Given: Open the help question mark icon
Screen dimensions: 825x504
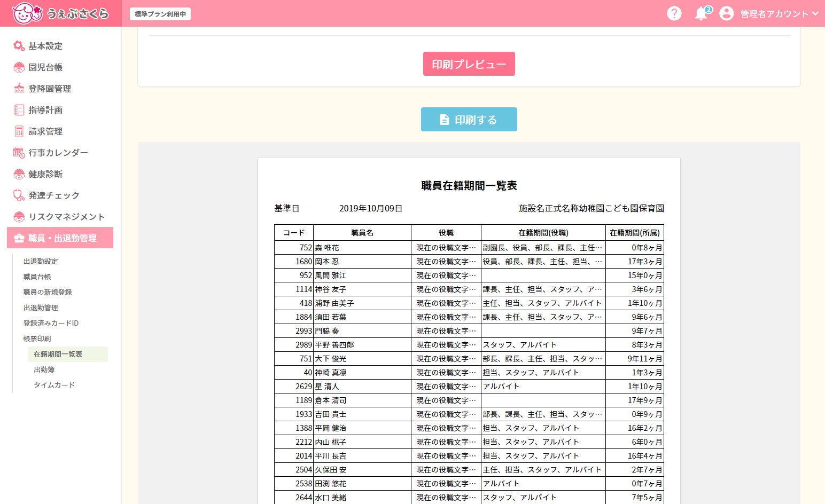Looking at the screenshot, I should click(x=674, y=13).
